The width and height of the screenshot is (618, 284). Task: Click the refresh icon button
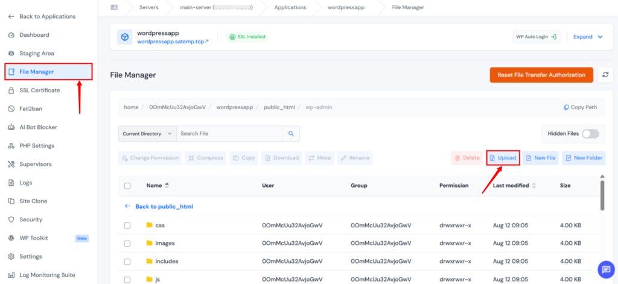pos(605,75)
